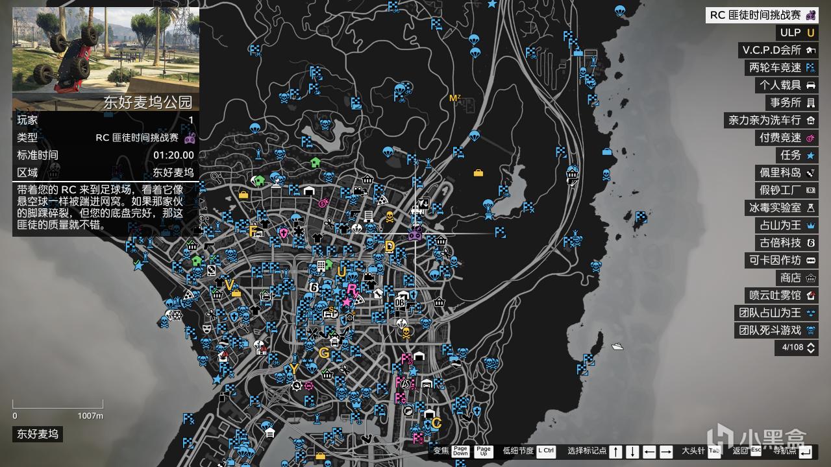The height and width of the screenshot is (467, 831).
Task: Click the RC truck preview thumbnail
Action: pyautogui.click(x=106, y=51)
